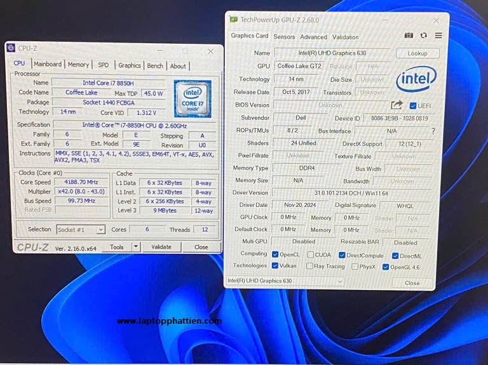Click the CPU-Z title bar app icon
This screenshot has width=488, height=365.
point(11,48)
